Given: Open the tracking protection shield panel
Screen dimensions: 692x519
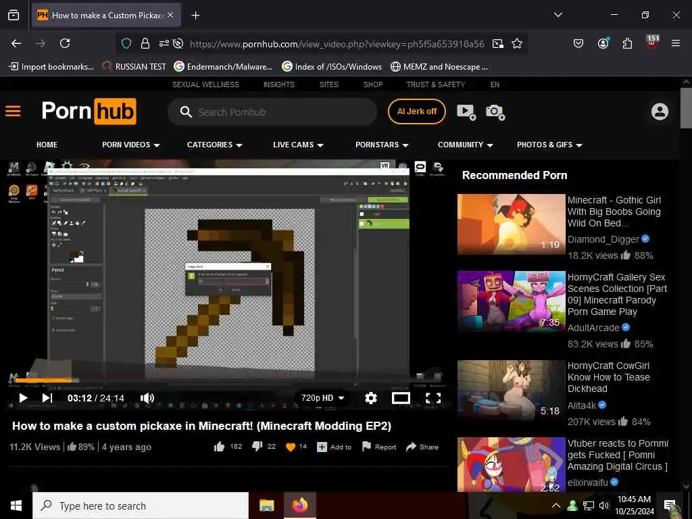Looking at the screenshot, I should click(126, 43).
